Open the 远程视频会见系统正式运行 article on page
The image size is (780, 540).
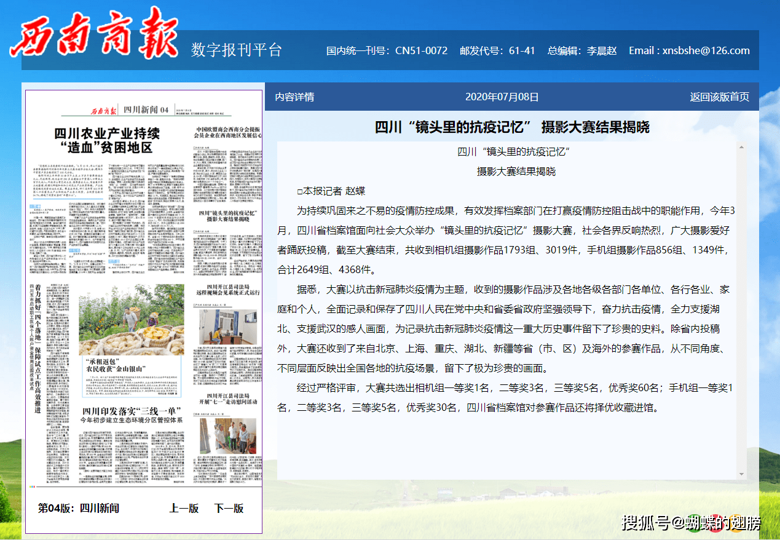[x=227, y=288]
